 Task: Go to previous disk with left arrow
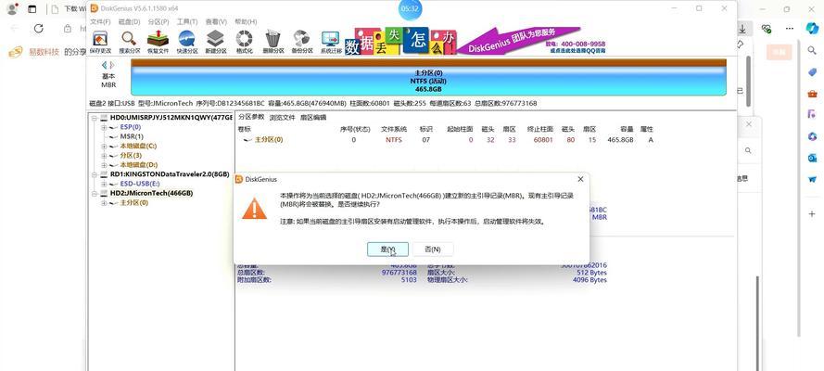tap(104, 65)
